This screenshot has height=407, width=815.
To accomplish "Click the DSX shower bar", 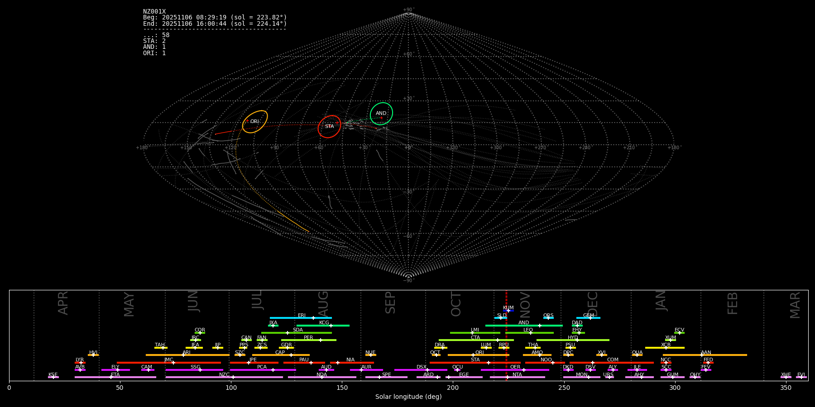I will pos(421,370).
